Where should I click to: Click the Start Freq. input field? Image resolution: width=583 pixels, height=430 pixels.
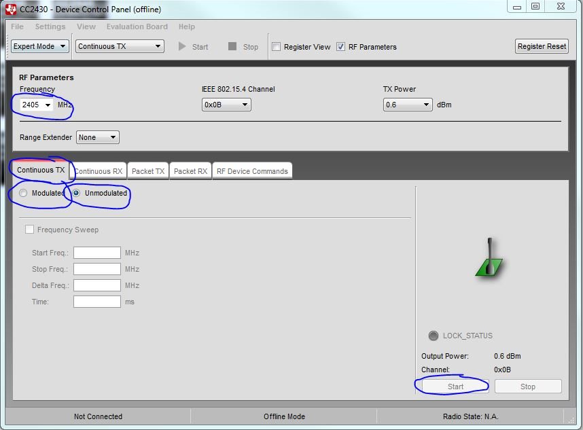pos(97,253)
